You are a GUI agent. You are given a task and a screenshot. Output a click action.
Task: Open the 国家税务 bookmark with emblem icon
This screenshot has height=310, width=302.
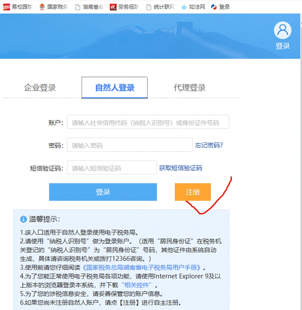(42, 7)
